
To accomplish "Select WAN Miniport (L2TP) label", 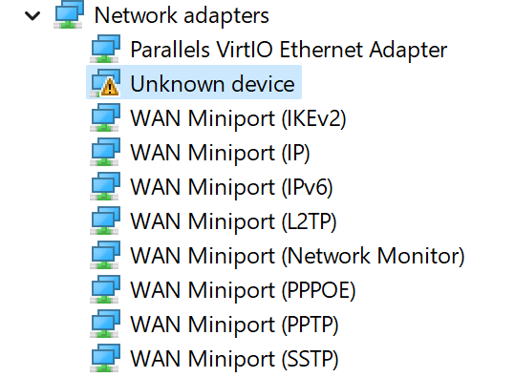I will pos(234,221).
